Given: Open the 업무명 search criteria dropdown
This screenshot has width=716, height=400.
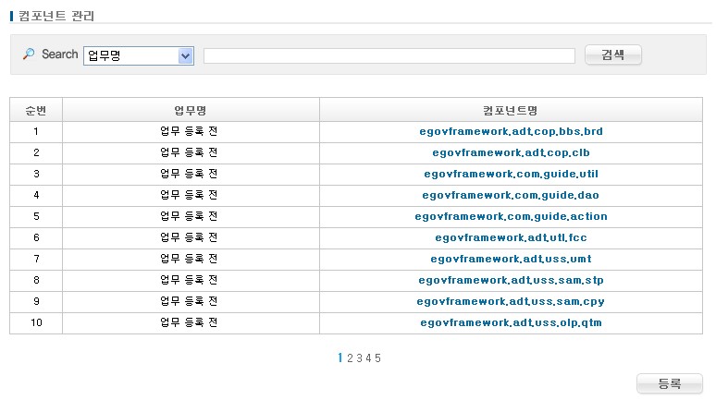Looking at the screenshot, I should coord(138,55).
